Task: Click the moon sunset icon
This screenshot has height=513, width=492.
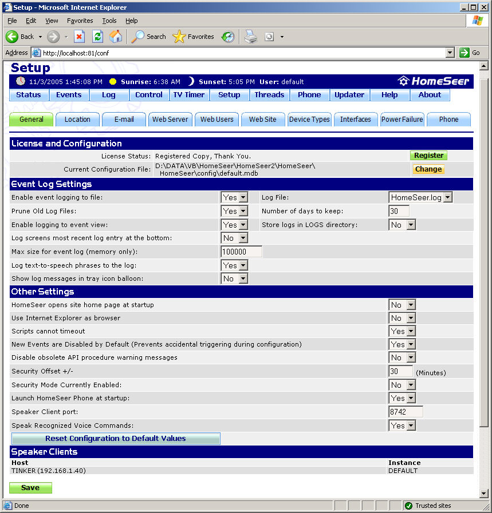Action: click(191, 81)
